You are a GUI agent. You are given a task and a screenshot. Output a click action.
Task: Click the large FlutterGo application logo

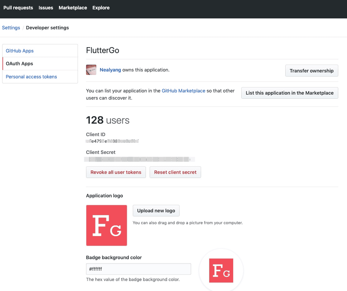(107, 225)
